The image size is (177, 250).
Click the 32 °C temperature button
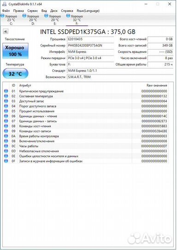pos(15,74)
